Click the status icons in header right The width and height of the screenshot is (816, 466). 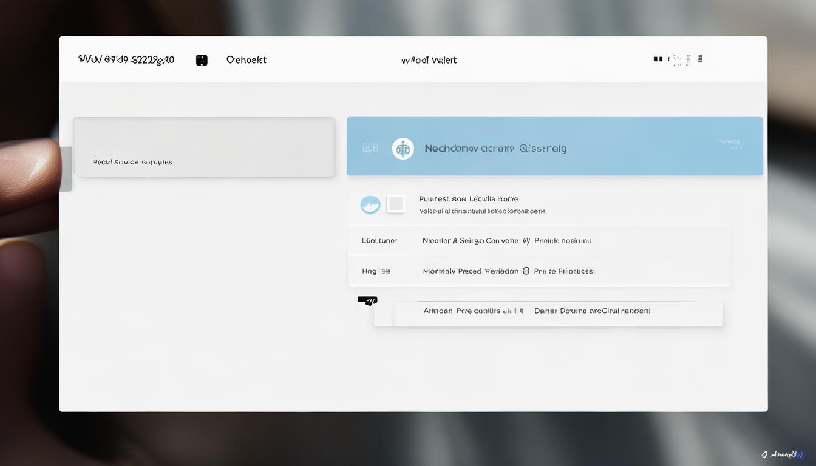[678, 59]
